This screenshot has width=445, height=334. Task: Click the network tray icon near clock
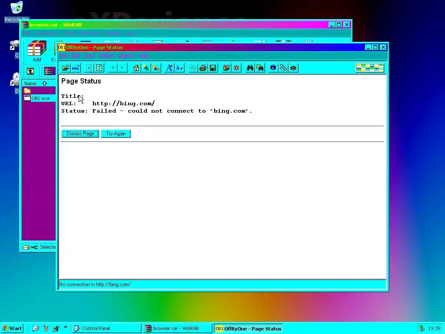point(422,328)
